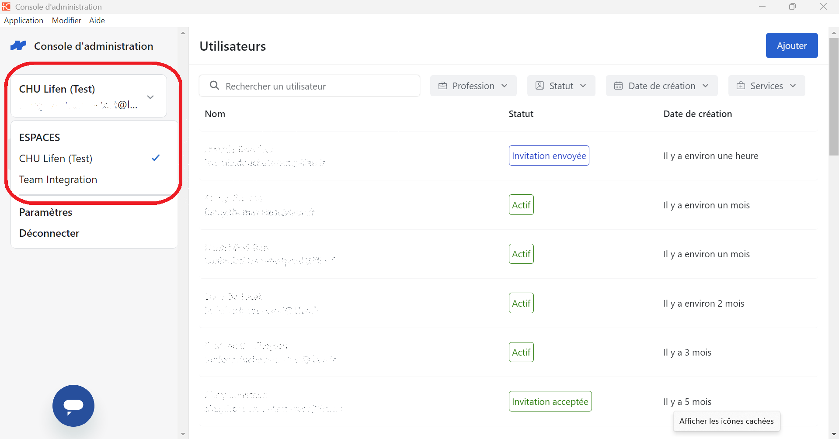Click the calendar icon on Date de création filter
839x439 pixels.
pos(618,86)
